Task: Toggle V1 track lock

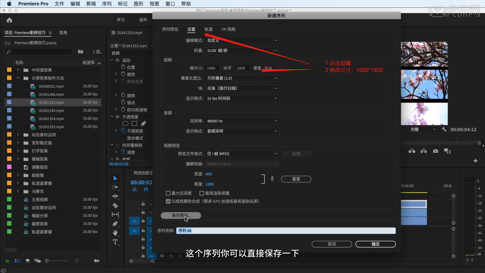Action: point(143,221)
